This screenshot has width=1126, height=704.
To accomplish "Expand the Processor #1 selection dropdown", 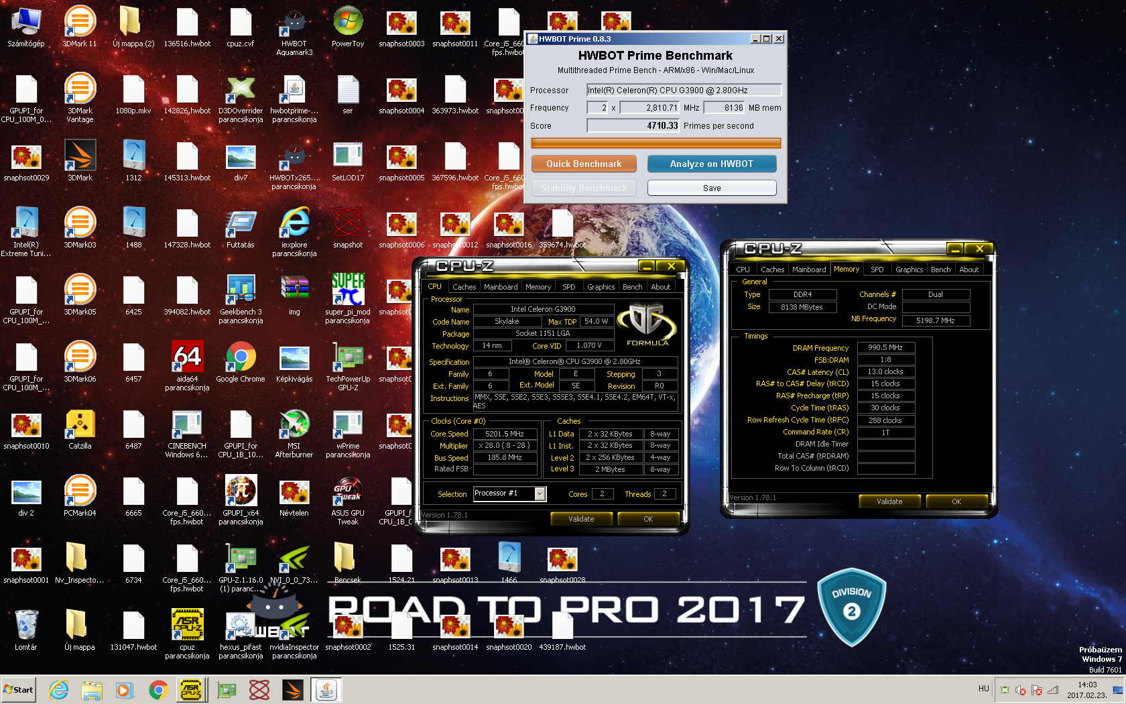I will [x=540, y=493].
